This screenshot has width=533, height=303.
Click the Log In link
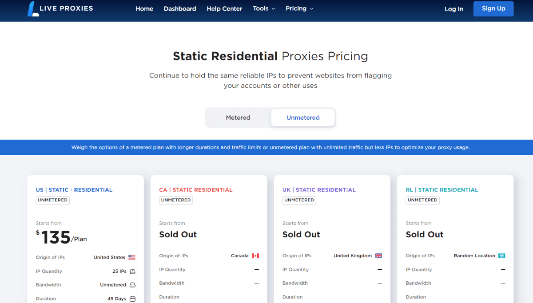454,9
